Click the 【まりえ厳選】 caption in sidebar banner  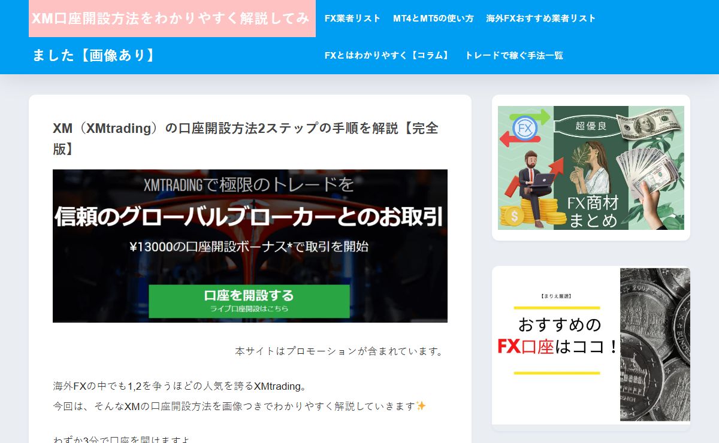click(557, 296)
